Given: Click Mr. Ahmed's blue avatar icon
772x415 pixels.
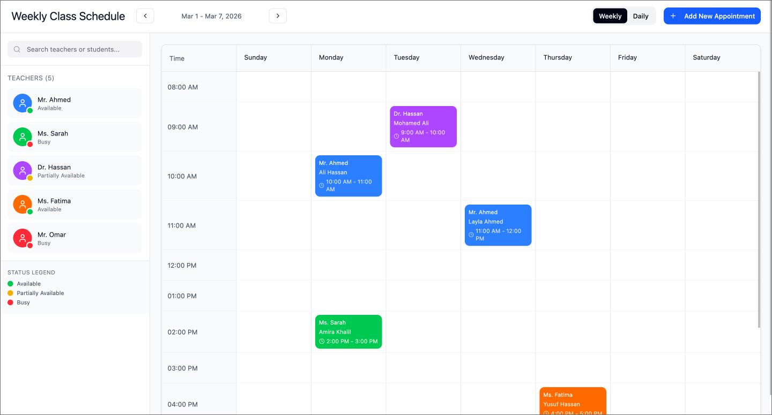Looking at the screenshot, I should 22,103.
